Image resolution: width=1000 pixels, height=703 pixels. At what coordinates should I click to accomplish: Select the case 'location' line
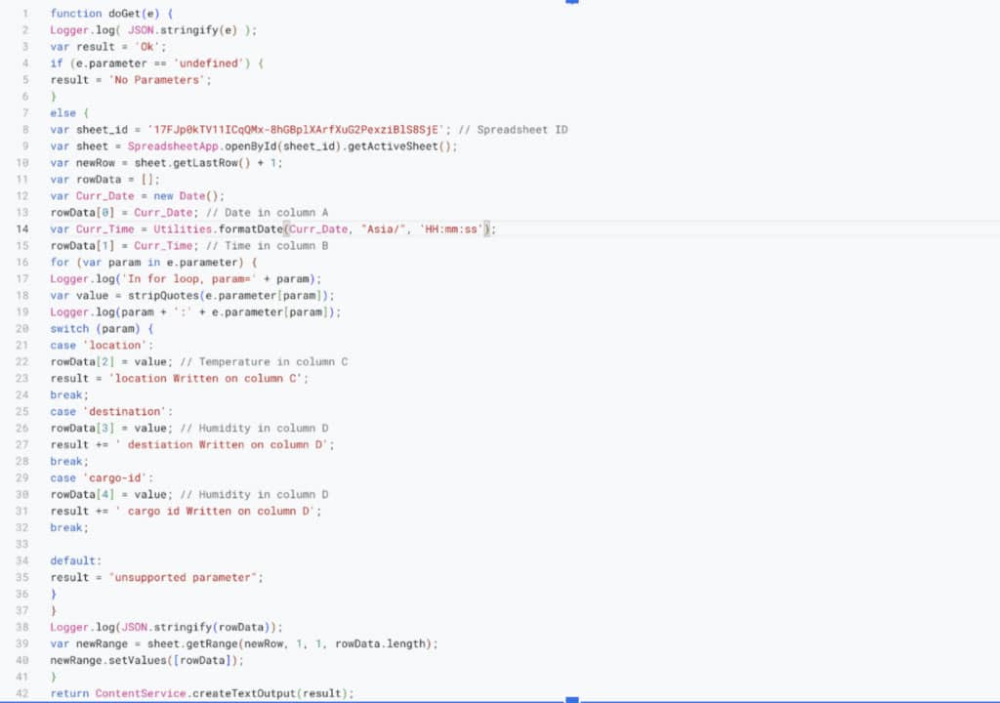[x=102, y=346]
